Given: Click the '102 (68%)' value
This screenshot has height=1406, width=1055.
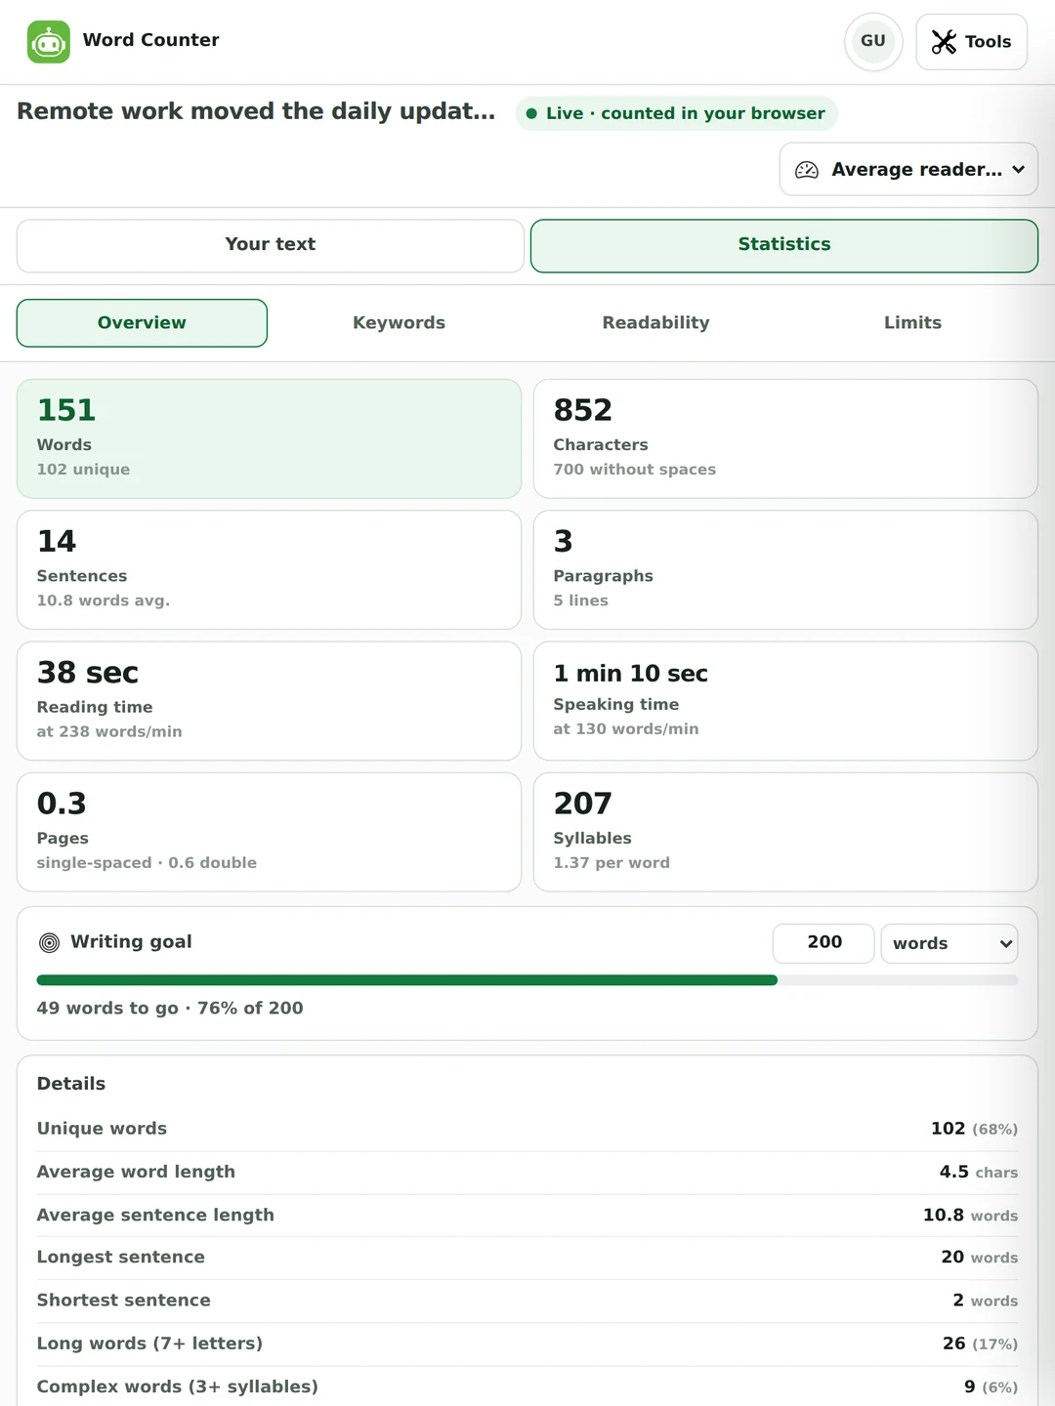Looking at the screenshot, I should click(x=974, y=1129).
